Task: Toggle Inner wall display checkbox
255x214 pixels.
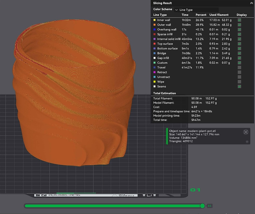Action: click(x=239, y=20)
